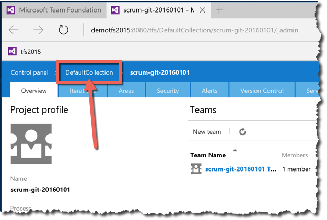Click the Visual Studio favicon on scrum-git tab
Image resolution: width=327 pixels, height=220 pixels.
click(115, 10)
